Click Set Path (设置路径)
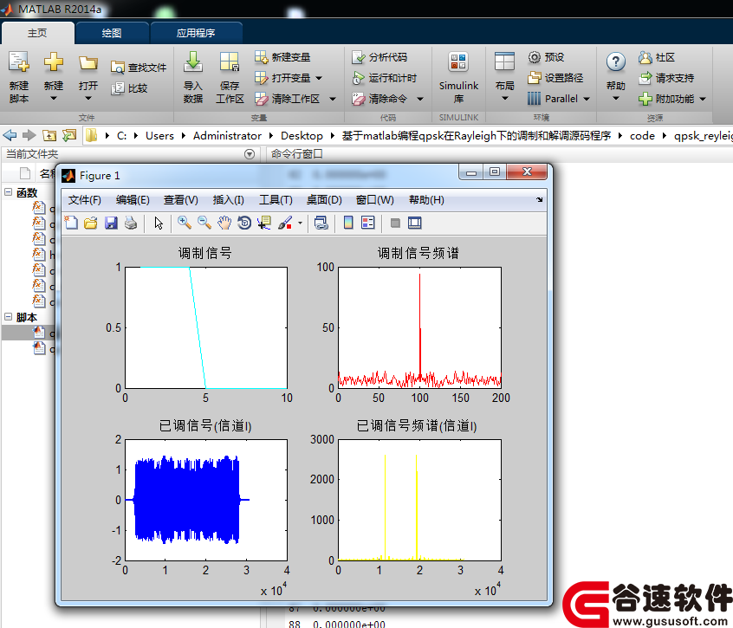 (x=555, y=78)
